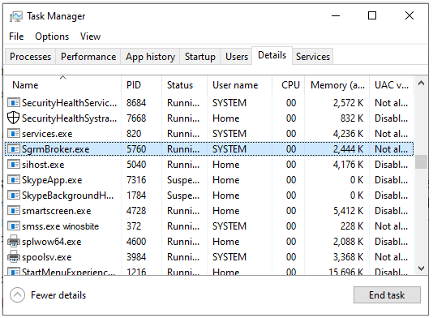Screen dimensions: 433x318
Task: Click the SgrmBroker.exe process icon
Action: (14, 149)
